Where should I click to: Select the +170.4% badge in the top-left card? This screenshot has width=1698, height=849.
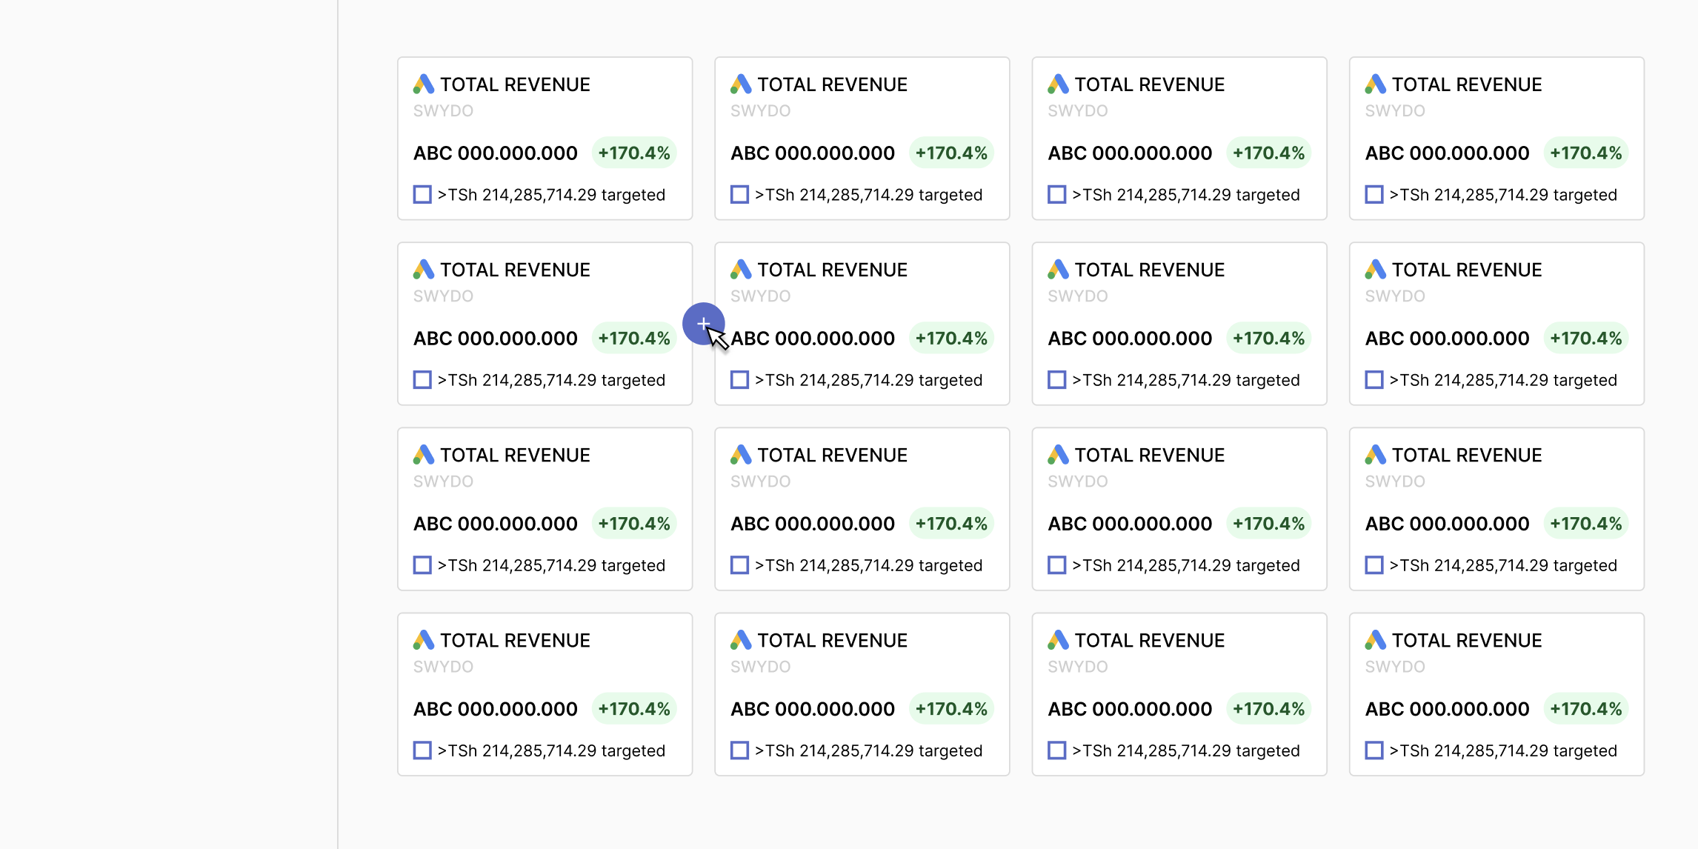pos(634,153)
